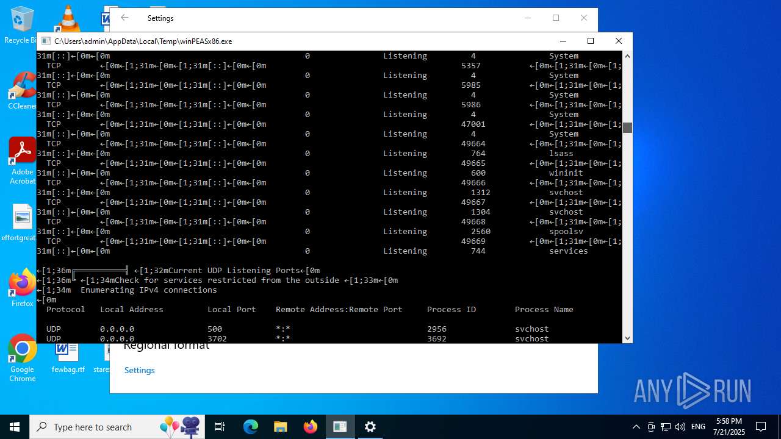Launch Firefox from the desktop shortcut

(22, 288)
